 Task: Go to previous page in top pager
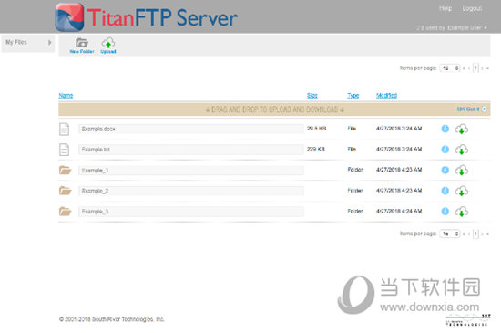469,68
